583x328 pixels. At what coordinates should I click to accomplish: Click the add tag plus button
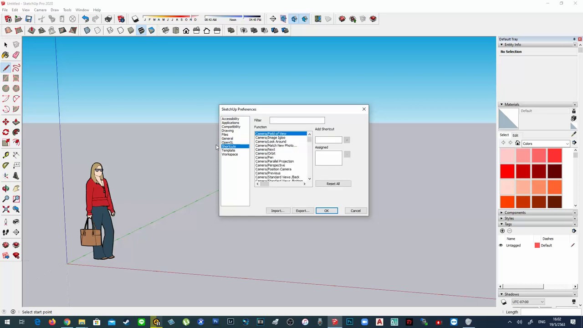tap(502, 231)
